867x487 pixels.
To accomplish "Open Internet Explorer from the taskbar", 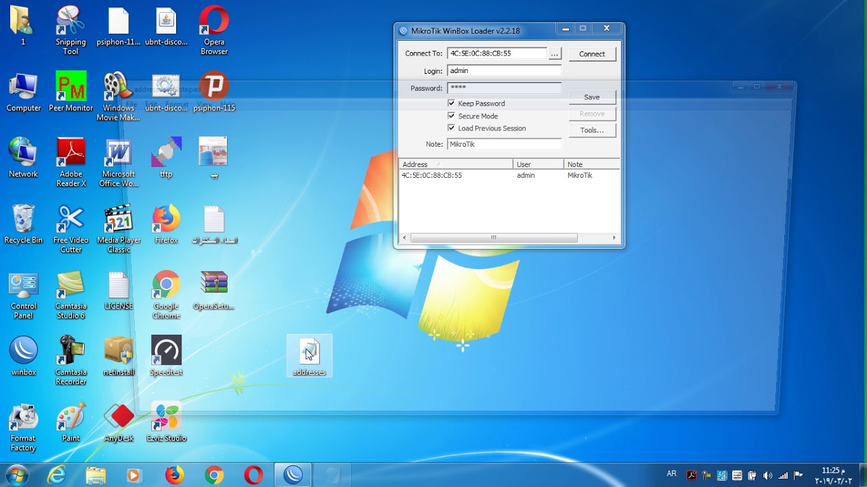I will coord(56,476).
